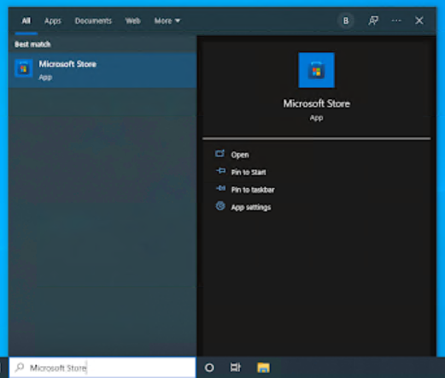Open the three-dot options menu
Image resolution: width=445 pixels, height=378 pixels.
pos(396,21)
